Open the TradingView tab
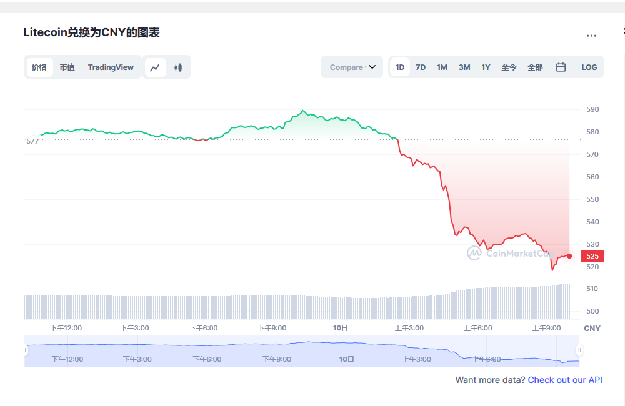 point(111,67)
